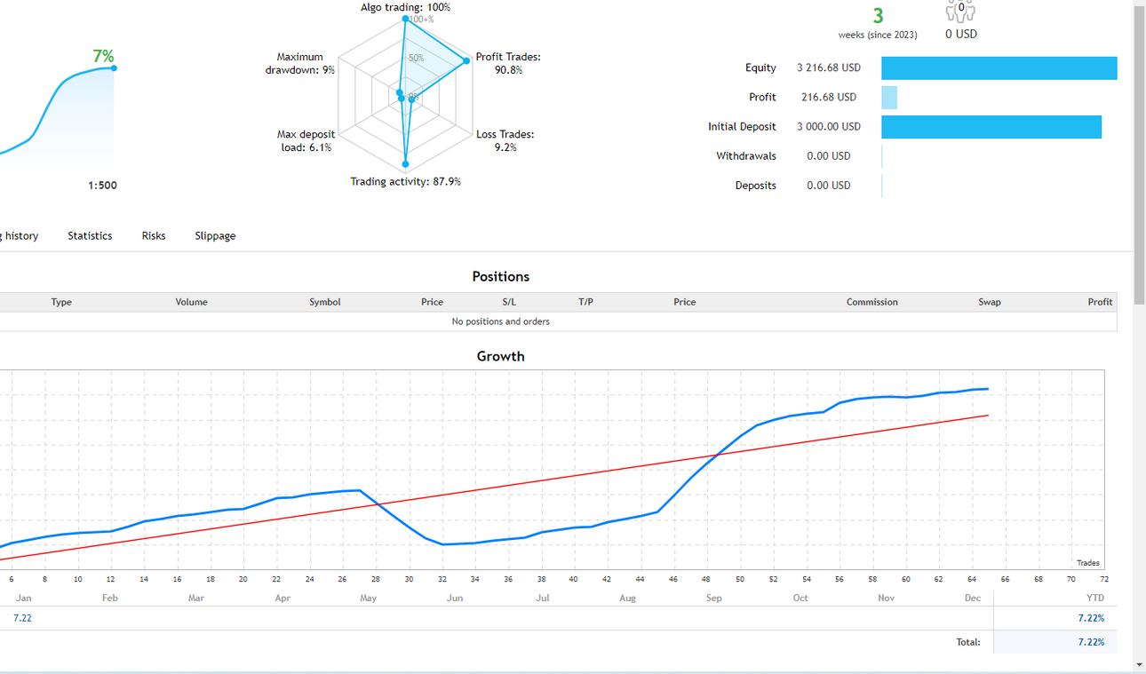
Task: Click the 3 000.00 USD initial deposit value
Action: pos(829,127)
